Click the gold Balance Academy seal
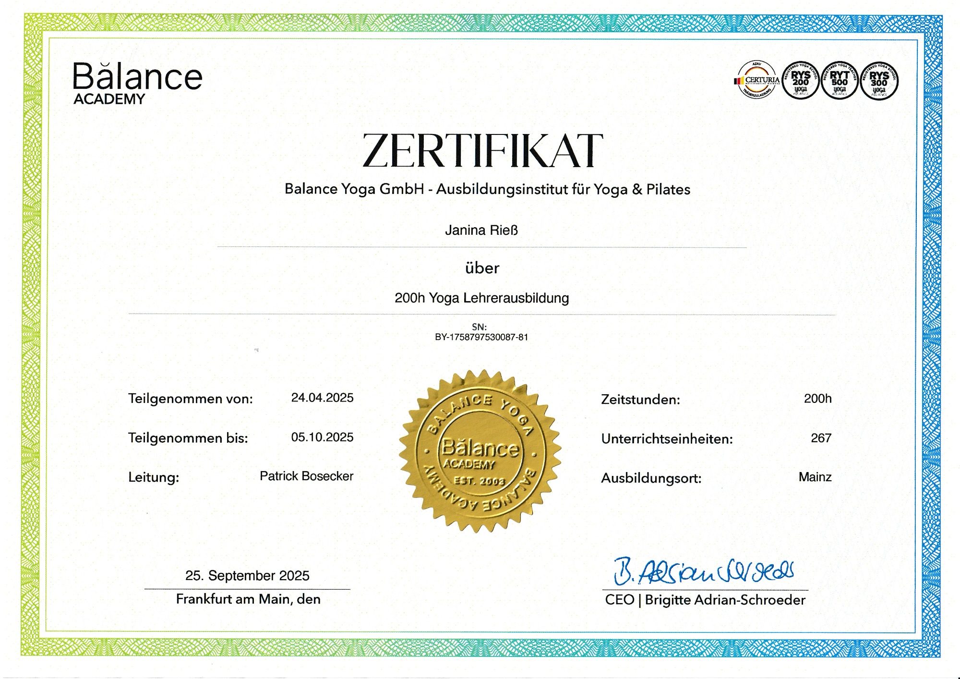960x679 pixels. click(x=480, y=451)
